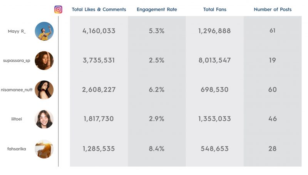Select the Total Likes & Comments header
The width and height of the screenshot is (308, 175).
pos(99,9)
